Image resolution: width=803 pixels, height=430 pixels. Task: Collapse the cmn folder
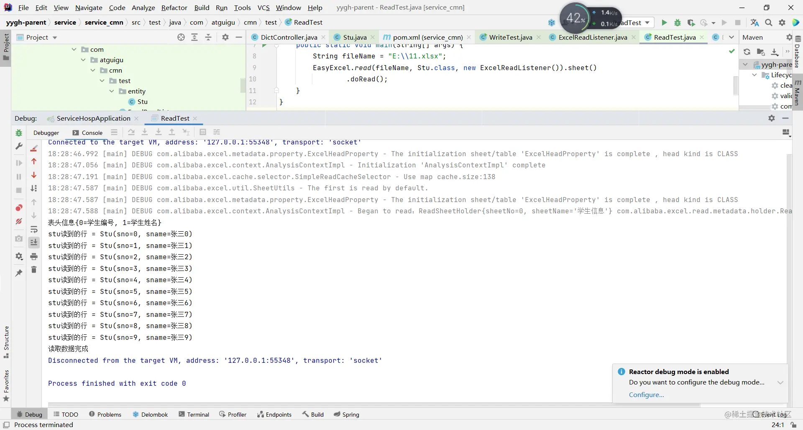click(x=93, y=70)
